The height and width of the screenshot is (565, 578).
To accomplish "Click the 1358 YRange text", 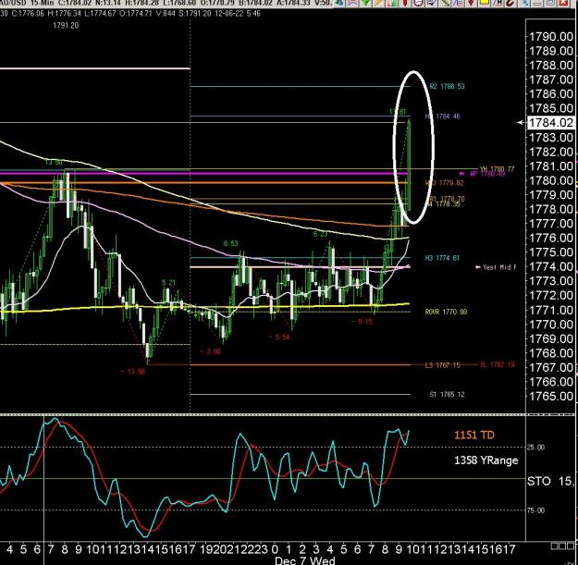I will (486, 461).
